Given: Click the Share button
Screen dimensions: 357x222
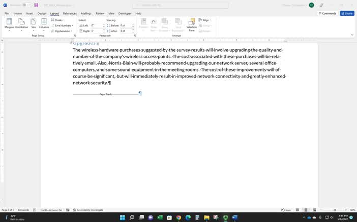Looking at the screenshot, I should point(347,14).
